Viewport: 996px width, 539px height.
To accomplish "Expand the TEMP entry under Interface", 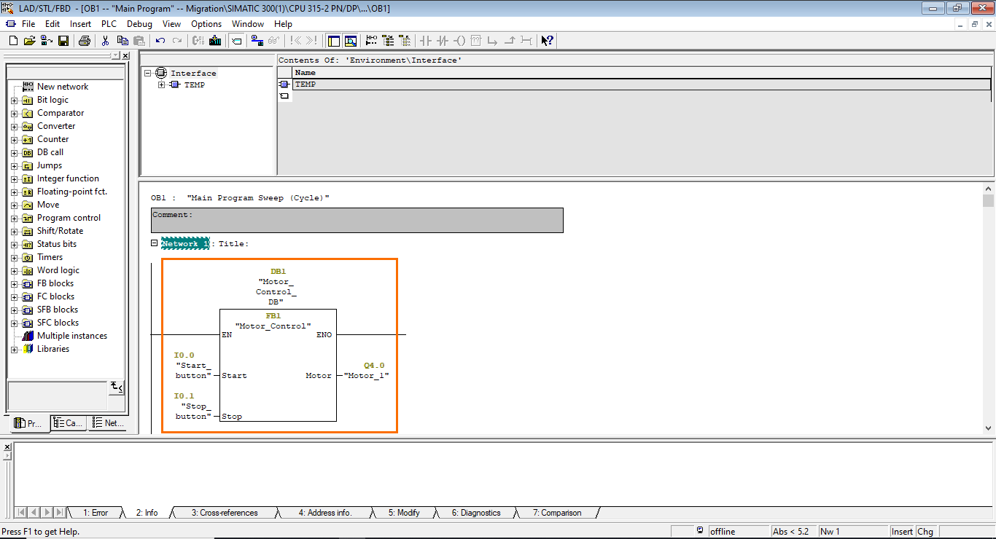I will click(162, 84).
